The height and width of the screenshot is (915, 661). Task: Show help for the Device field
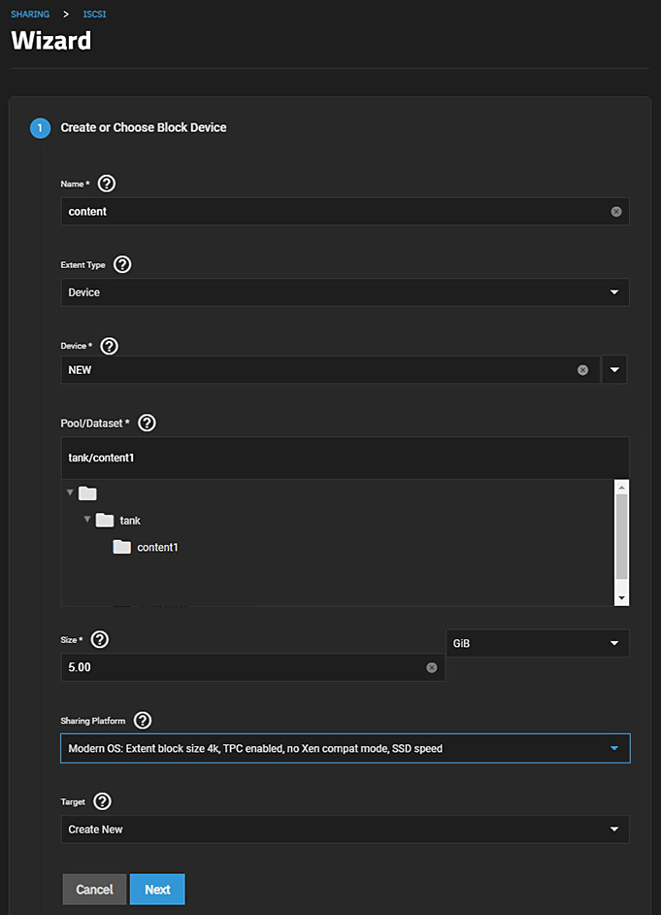(109, 346)
